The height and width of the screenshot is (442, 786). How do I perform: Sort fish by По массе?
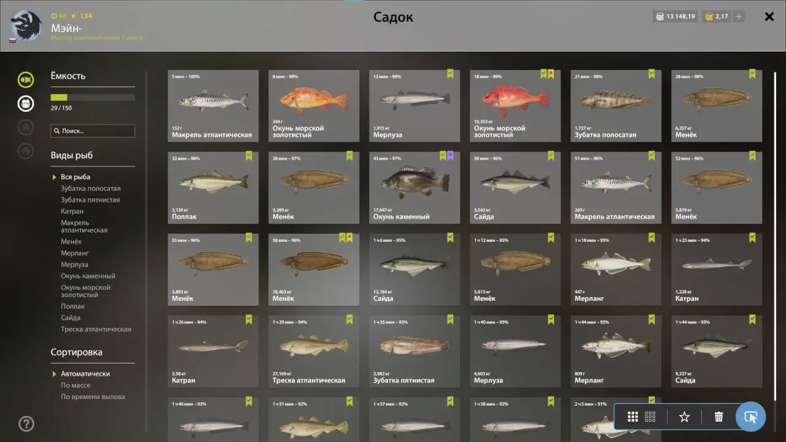[x=76, y=385]
